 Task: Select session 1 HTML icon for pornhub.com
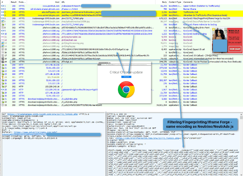tap(2, 6)
